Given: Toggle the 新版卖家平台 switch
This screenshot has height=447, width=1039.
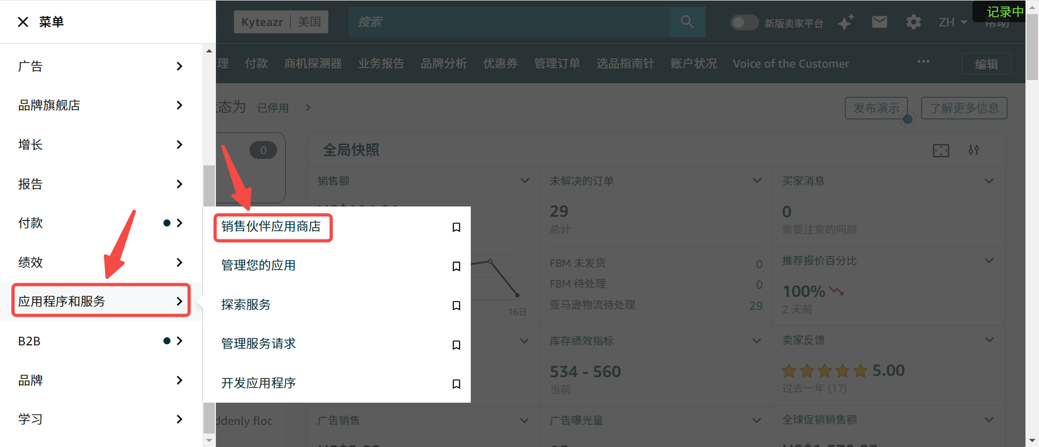Looking at the screenshot, I should click(x=745, y=23).
